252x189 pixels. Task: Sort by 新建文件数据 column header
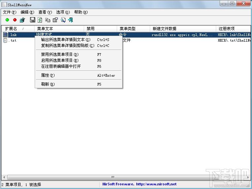coord(183,29)
